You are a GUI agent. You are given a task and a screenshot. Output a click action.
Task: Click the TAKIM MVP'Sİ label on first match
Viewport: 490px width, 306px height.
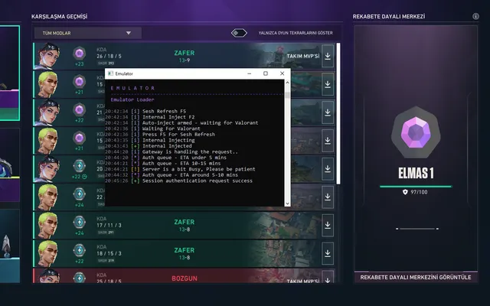[303, 56]
